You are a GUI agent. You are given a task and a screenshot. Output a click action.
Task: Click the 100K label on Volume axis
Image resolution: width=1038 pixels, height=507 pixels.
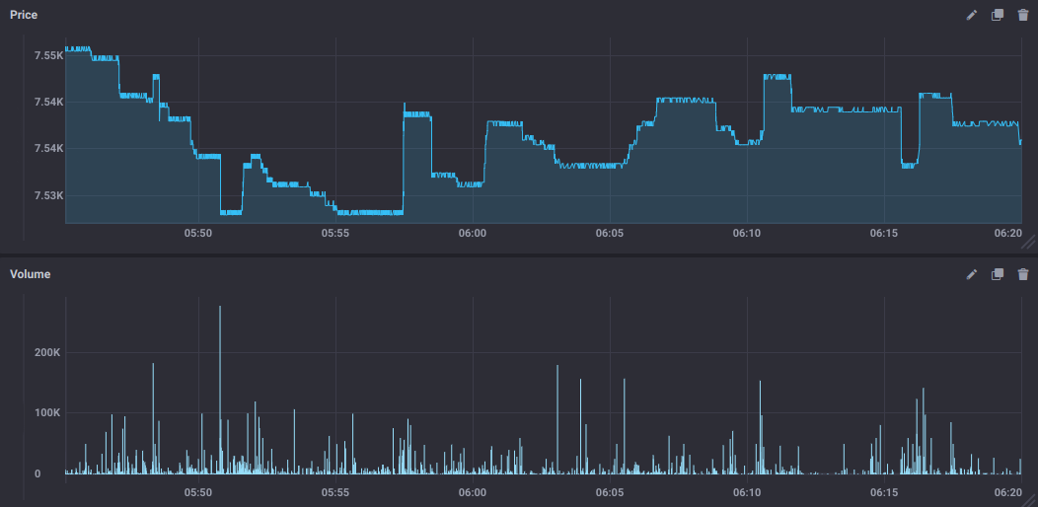coord(47,413)
